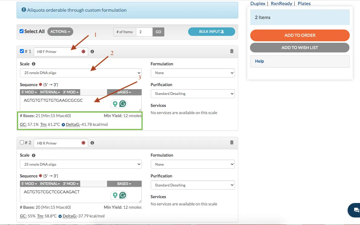This screenshot has height=225, width=360.
Task: Click the # of Items input field
Action: [x=144, y=32]
